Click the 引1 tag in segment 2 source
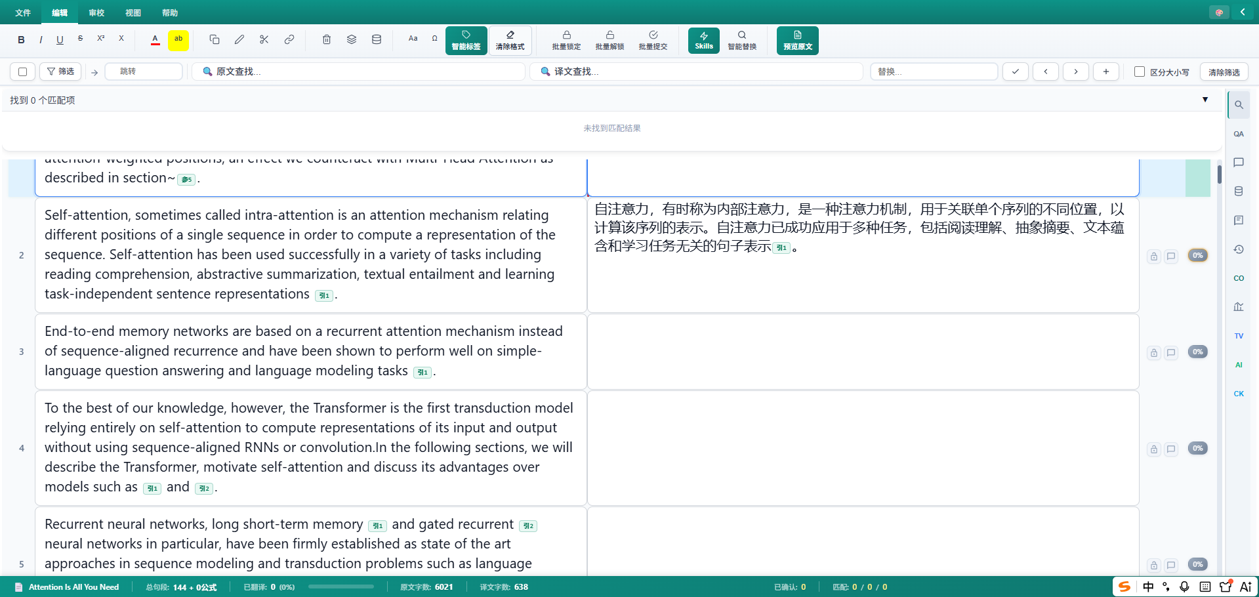Screen dimensions: 1259x597 [324, 296]
